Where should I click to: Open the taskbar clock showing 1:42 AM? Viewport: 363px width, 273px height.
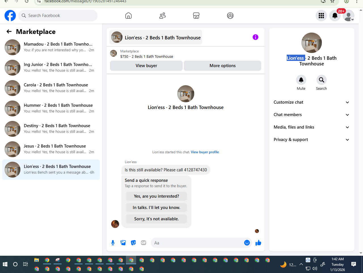[x=337, y=264]
